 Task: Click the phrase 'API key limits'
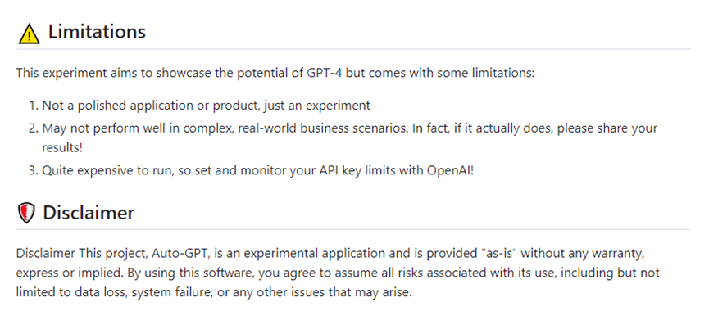[366, 171]
